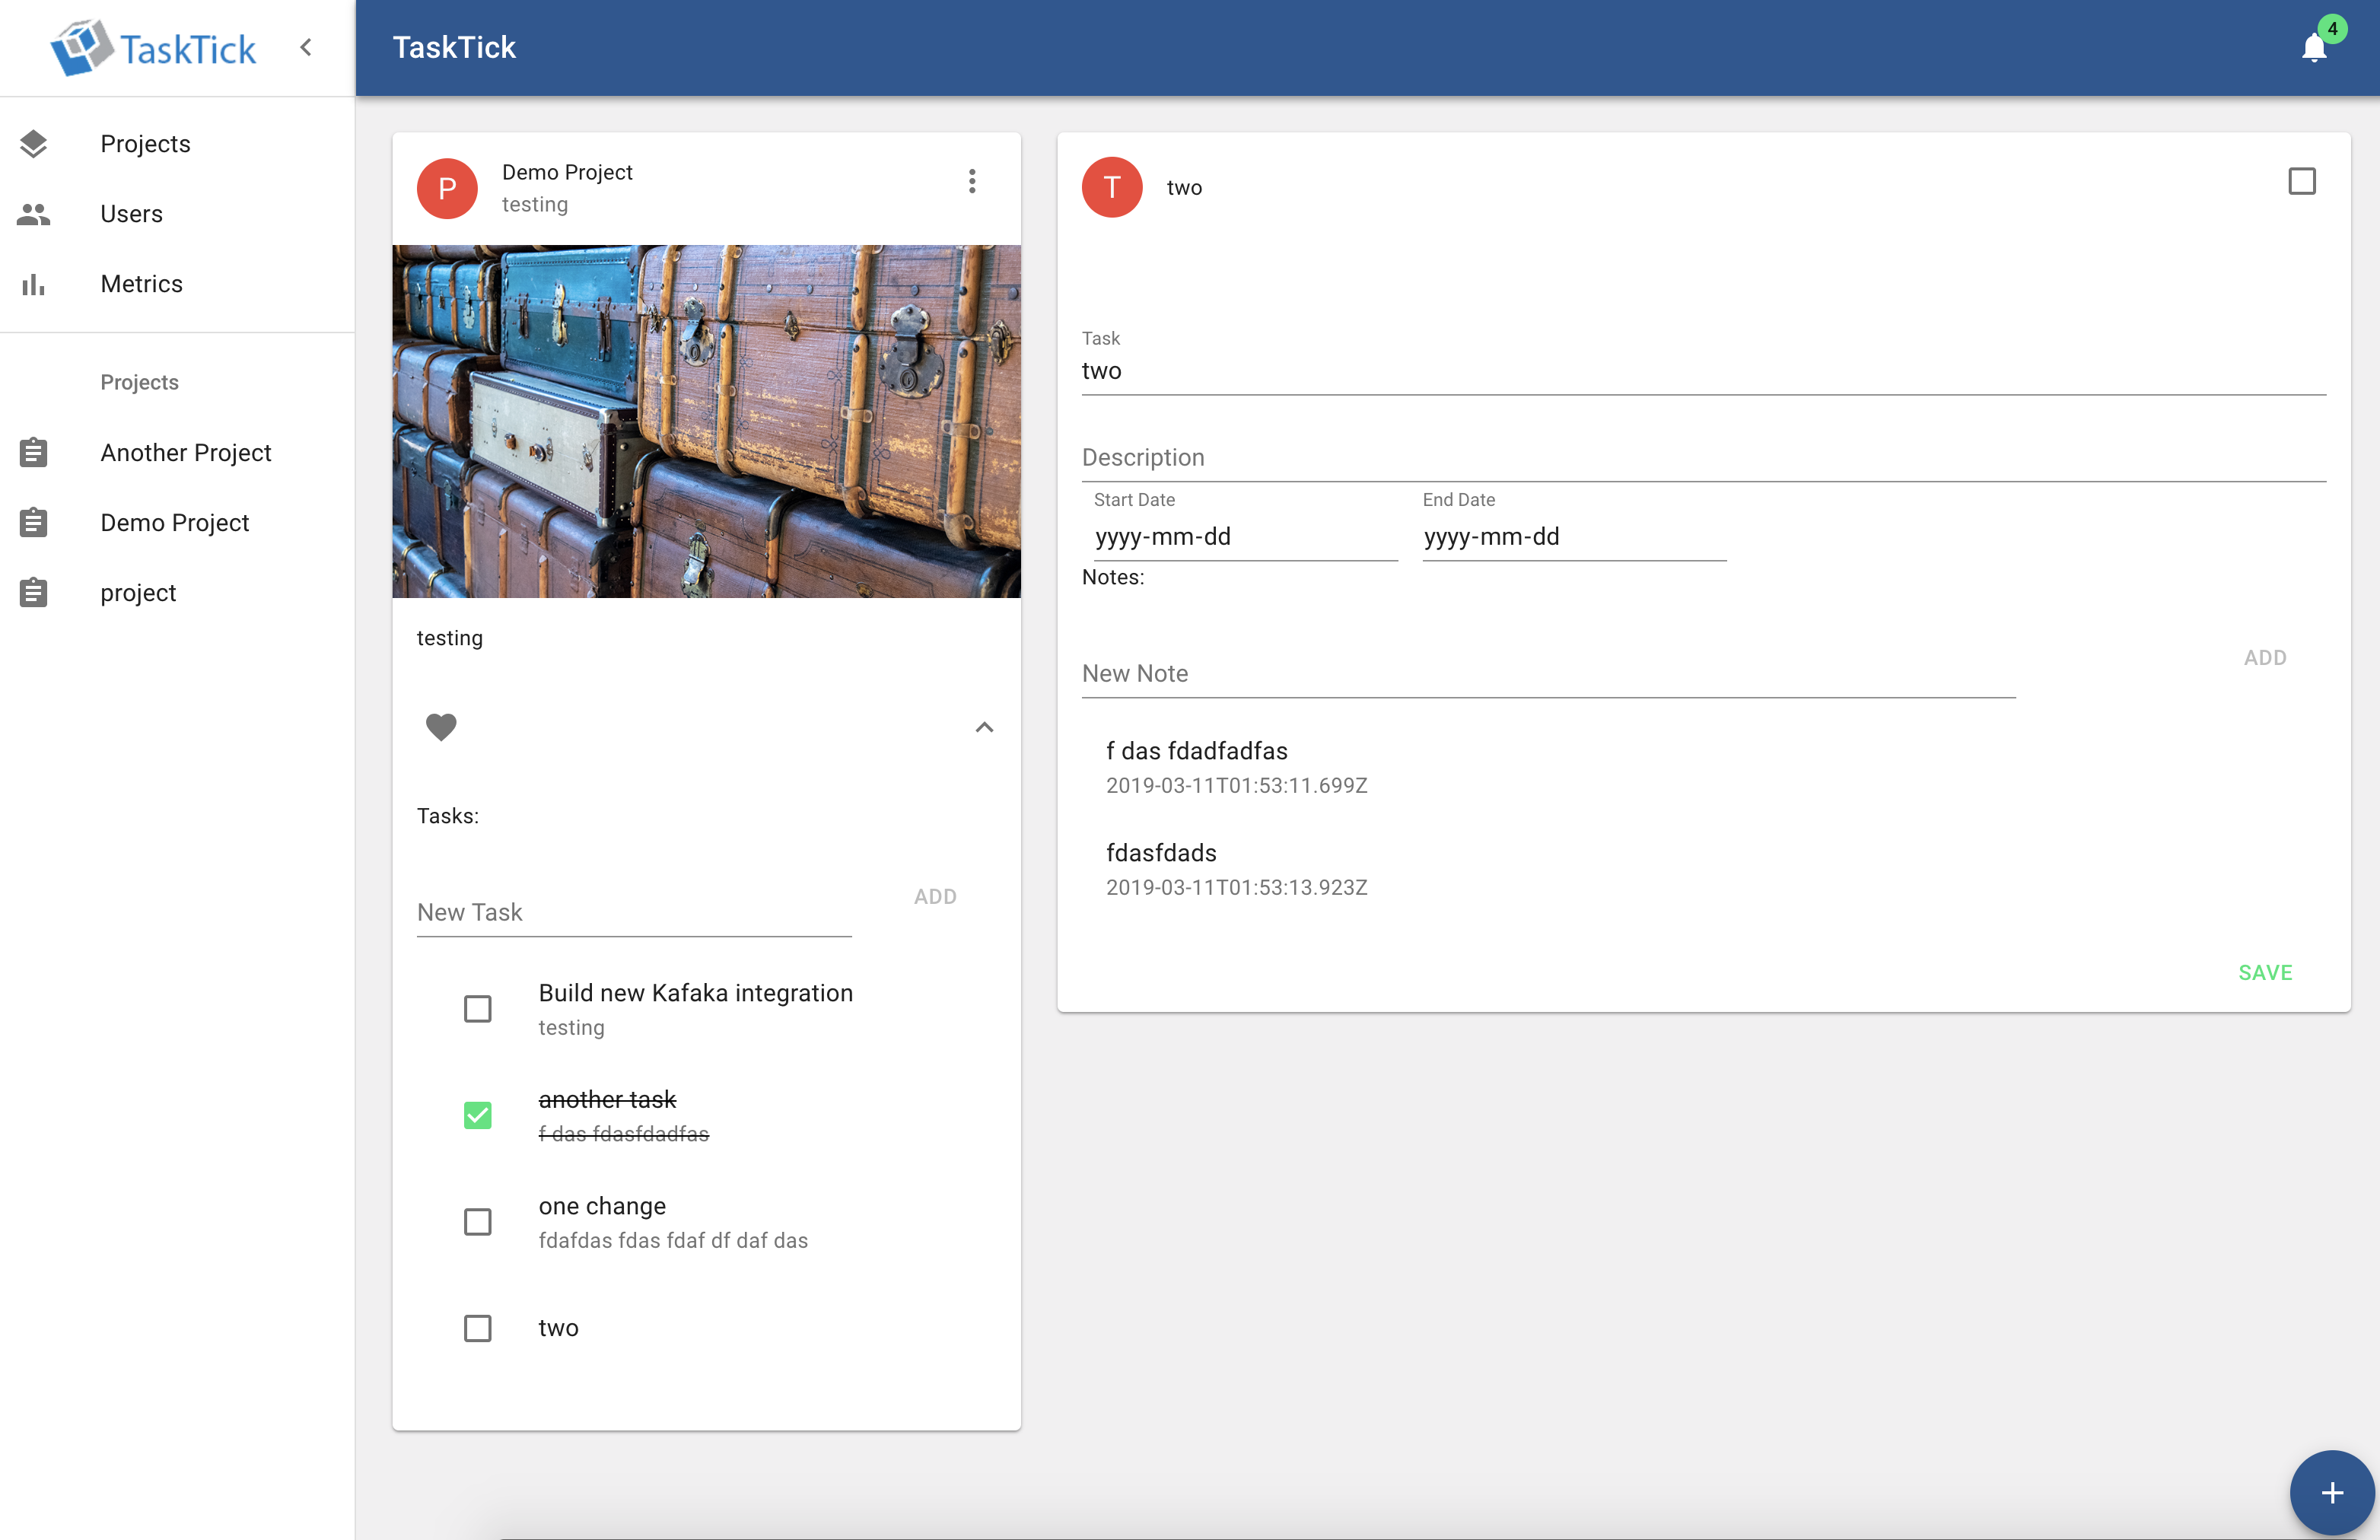Collapse the tasks section with the up chevron
This screenshot has width=2380, height=1540.
(984, 727)
